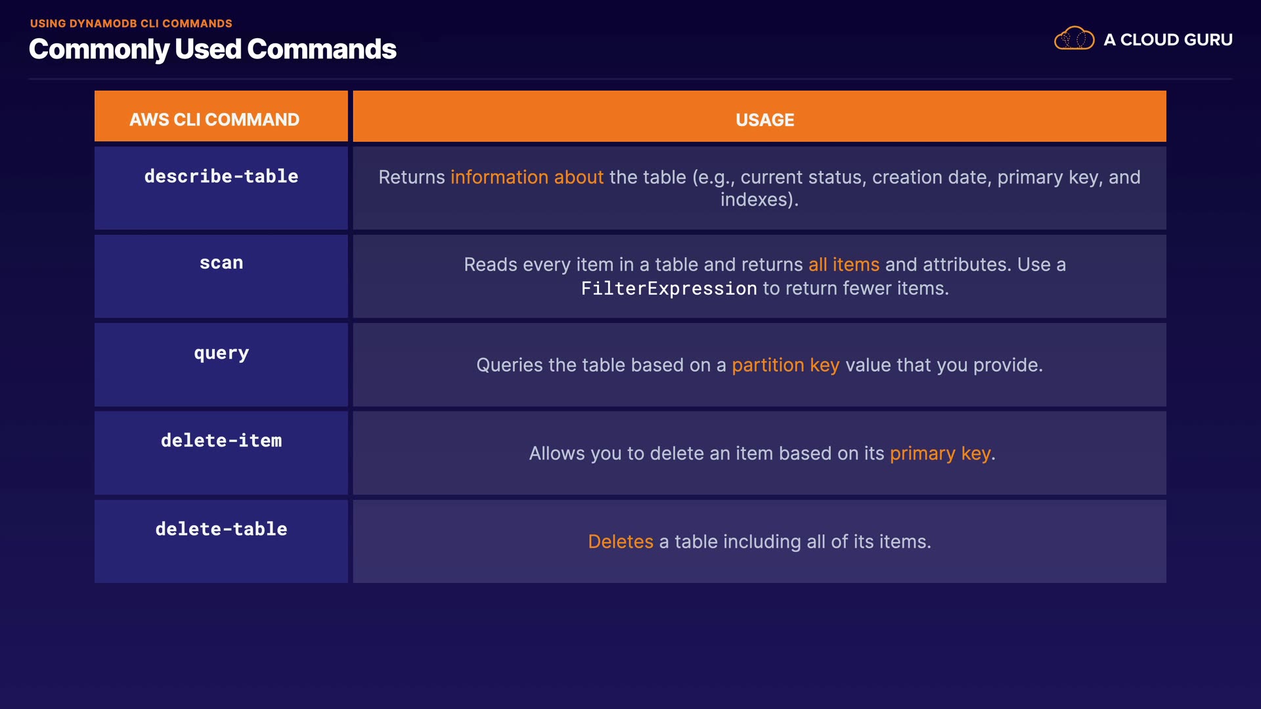The height and width of the screenshot is (709, 1261).
Task: Click the delete-item command cell
Action: click(221, 440)
